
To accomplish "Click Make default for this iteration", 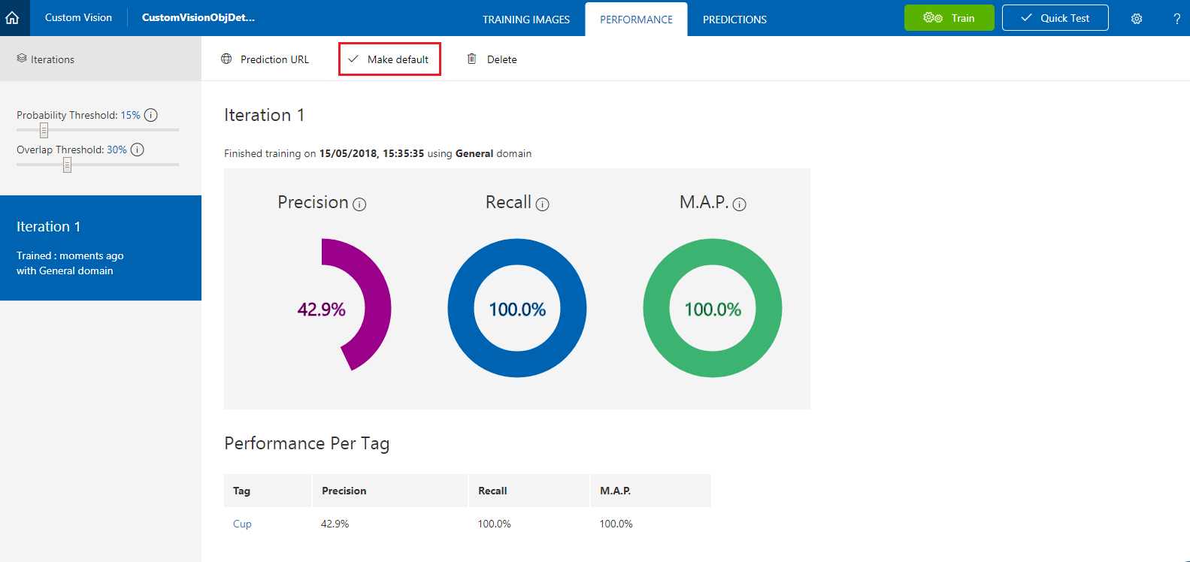I will (389, 59).
